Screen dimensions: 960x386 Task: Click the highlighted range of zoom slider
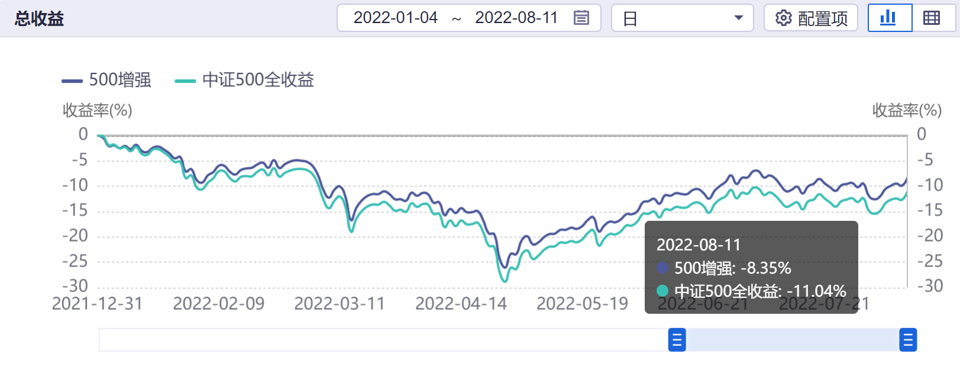click(x=793, y=340)
